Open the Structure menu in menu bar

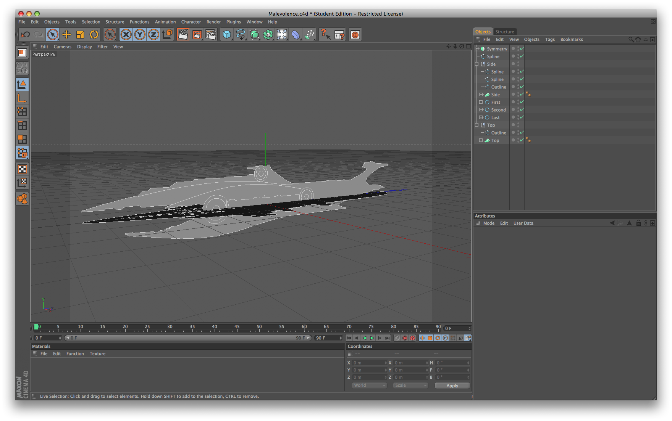(115, 22)
